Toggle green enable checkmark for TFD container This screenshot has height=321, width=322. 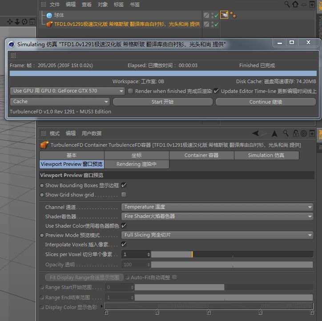click(x=217, y=24)
